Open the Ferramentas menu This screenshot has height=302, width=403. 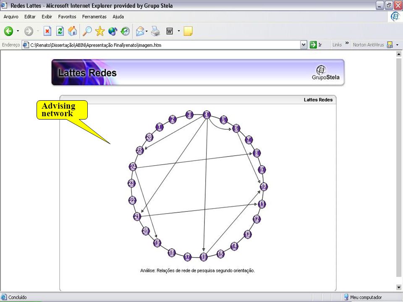94,17
